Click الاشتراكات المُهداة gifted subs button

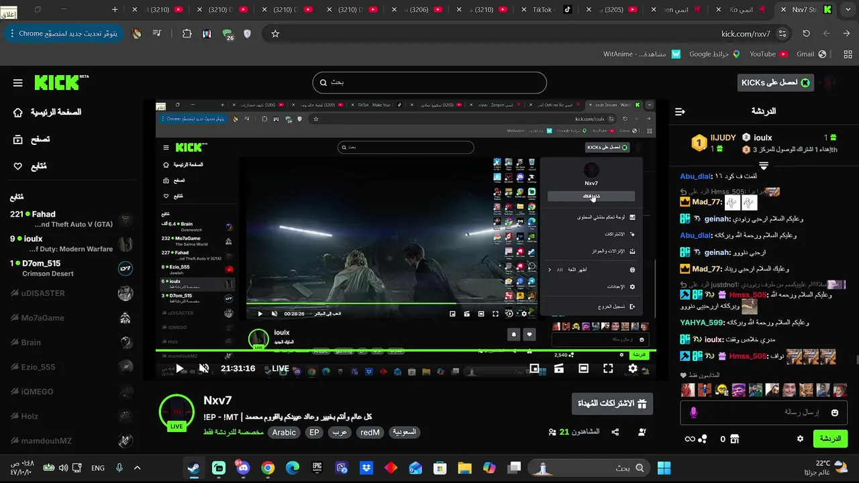[x=612, y=404]
